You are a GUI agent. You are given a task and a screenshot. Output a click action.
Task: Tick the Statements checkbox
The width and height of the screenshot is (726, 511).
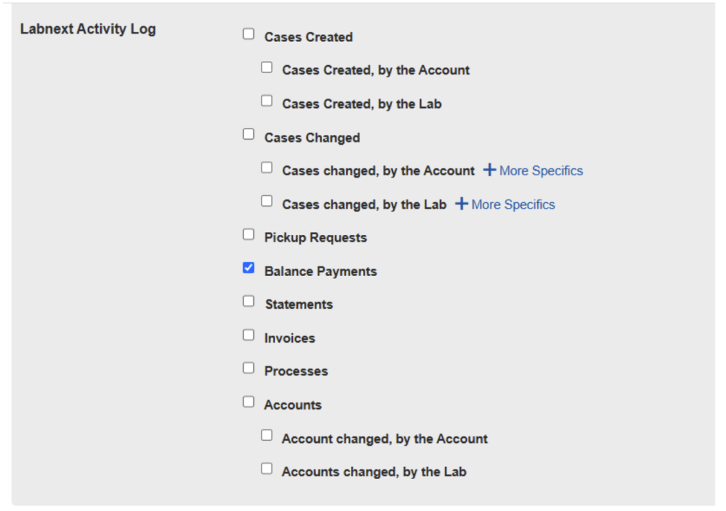point(248,302)
